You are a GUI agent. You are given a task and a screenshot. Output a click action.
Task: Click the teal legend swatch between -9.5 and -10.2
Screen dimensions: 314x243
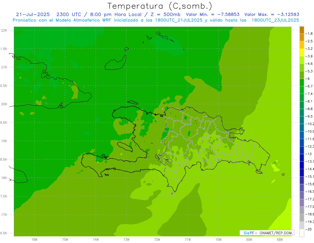click(302, 120)
